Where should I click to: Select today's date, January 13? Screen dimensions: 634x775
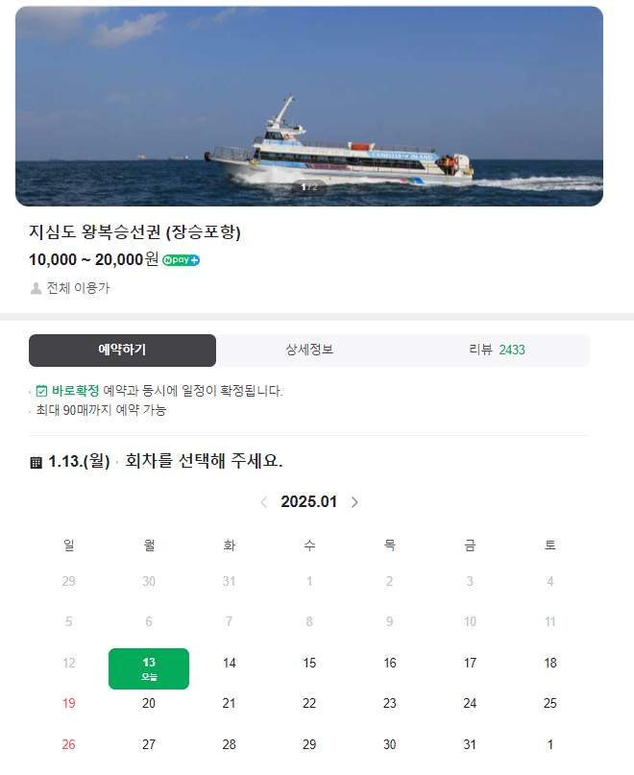pos(149,667)
